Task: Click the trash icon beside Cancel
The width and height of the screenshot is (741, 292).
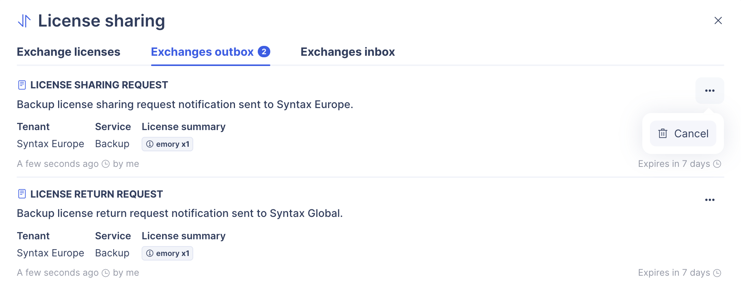Action: (x=663, y=133)
